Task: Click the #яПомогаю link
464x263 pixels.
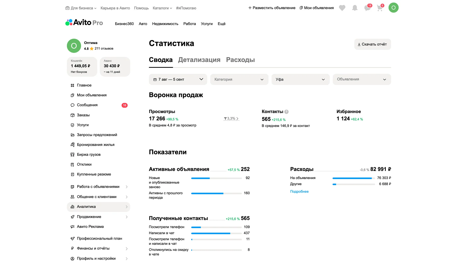Action: 186,8
